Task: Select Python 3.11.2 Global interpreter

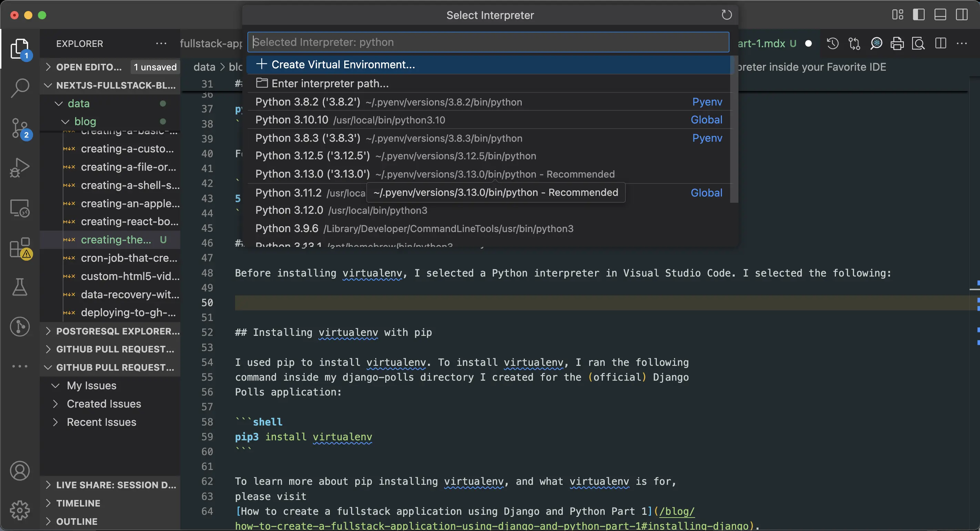Action: 489,193
